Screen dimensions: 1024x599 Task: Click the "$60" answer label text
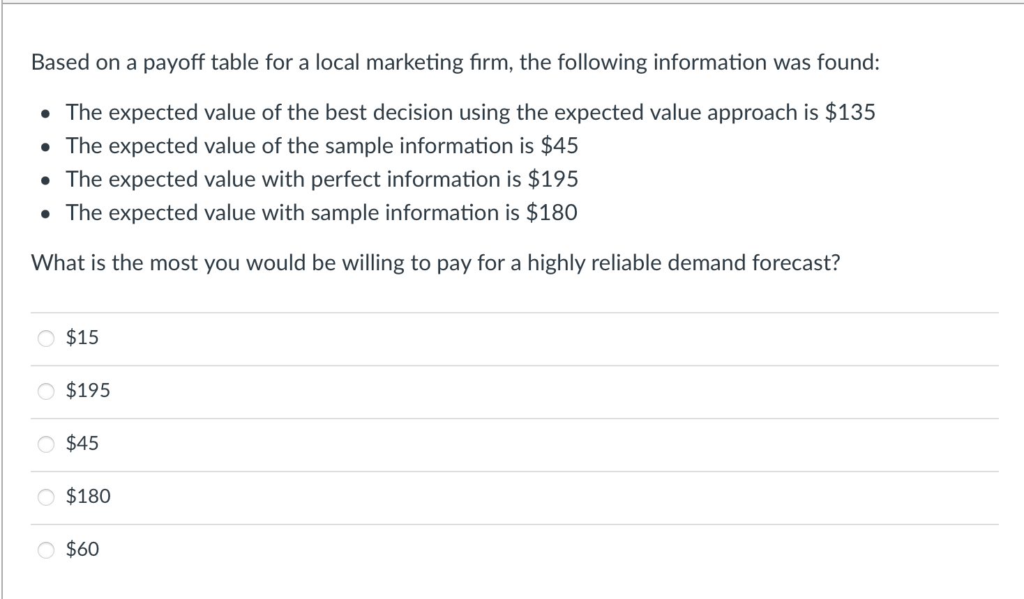[82, 550]
